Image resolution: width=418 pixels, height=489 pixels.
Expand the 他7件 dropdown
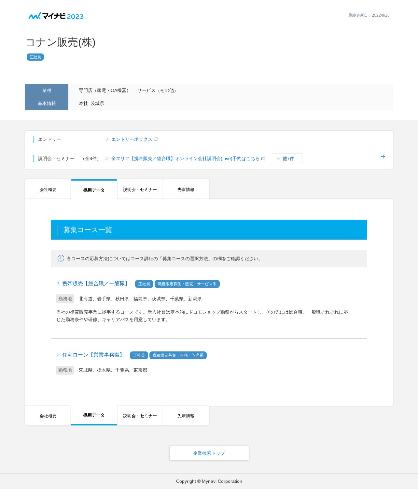tap(287, 158)
